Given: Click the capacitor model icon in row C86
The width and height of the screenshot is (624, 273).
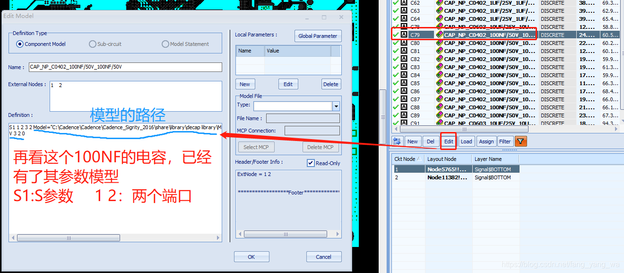Looking at the screenshot, I should pyautogui.click(x=439, y=91).
